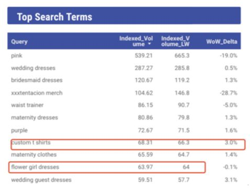
Task: Click the 539.21 volume value
Action: 144,55
